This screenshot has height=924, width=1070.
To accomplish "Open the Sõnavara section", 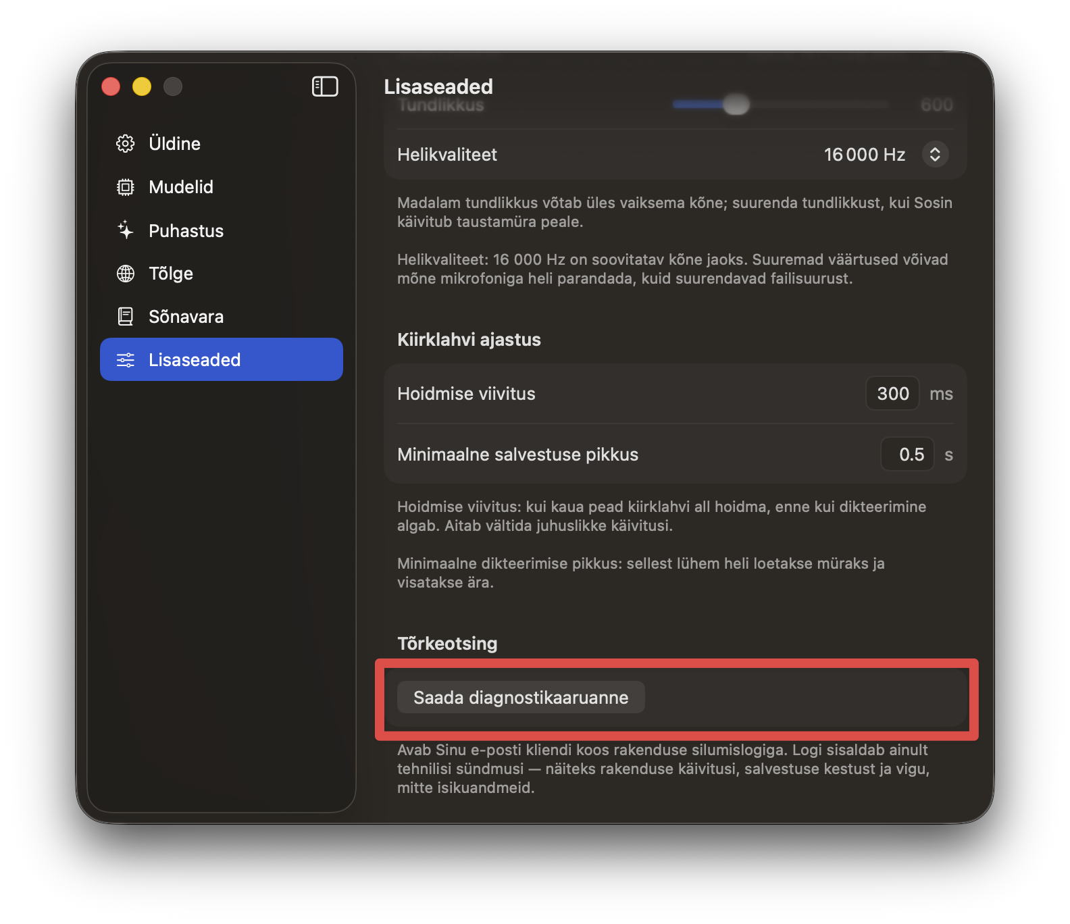I will pos(186,317).
